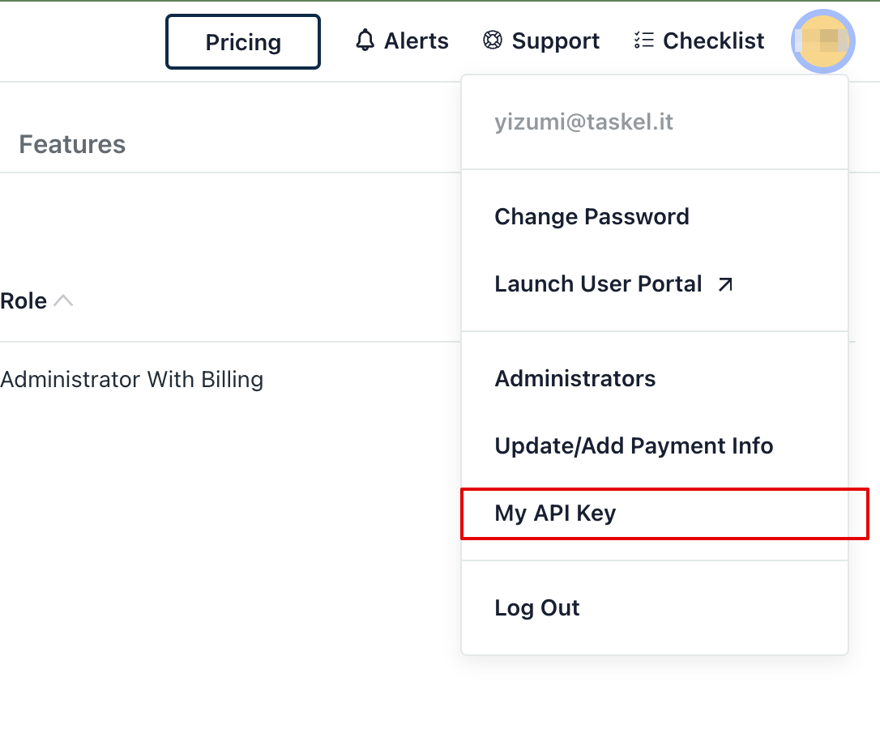
Task: Click the Checklist list icon
Action: pyautogui.click(x=643, y=40)
